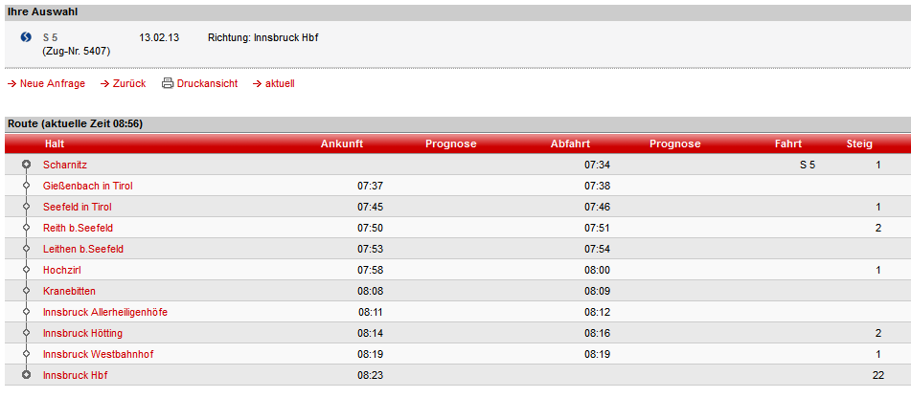The image size is (911, 398).
Task: Open the Innsbruck Hbf destination link
Action: (76, 375)
